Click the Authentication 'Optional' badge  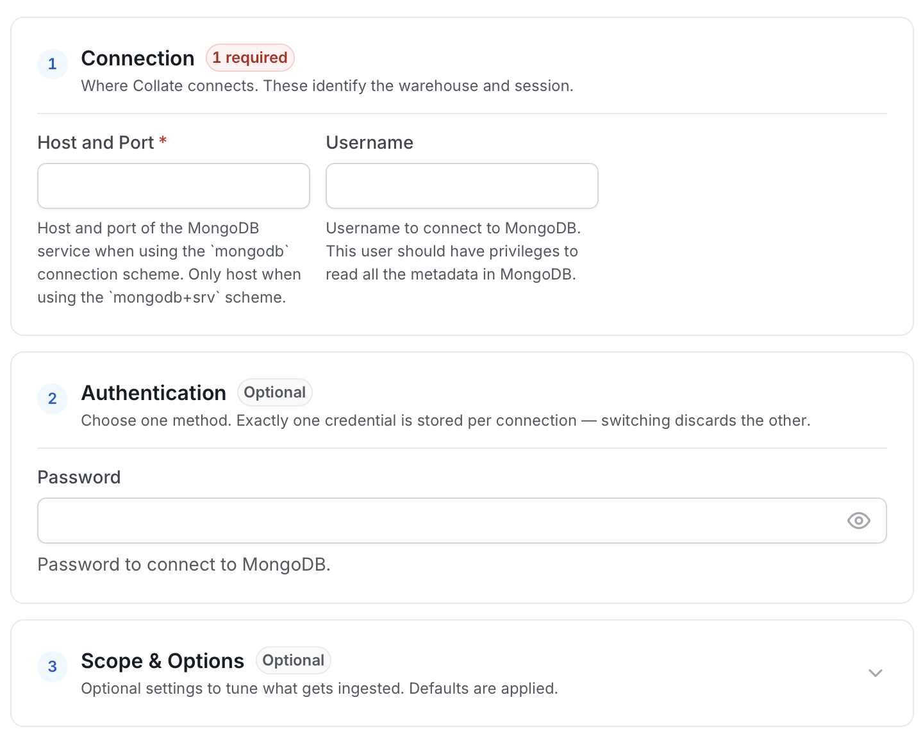tap(274, 392)
